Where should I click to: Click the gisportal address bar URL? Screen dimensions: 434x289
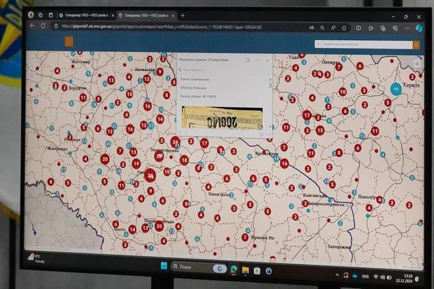[x=161, y=27]
